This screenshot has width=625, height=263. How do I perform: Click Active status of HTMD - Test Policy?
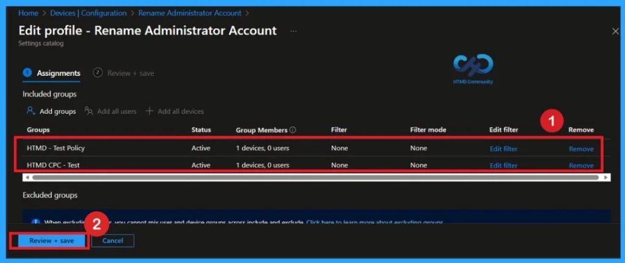point(201,148)
